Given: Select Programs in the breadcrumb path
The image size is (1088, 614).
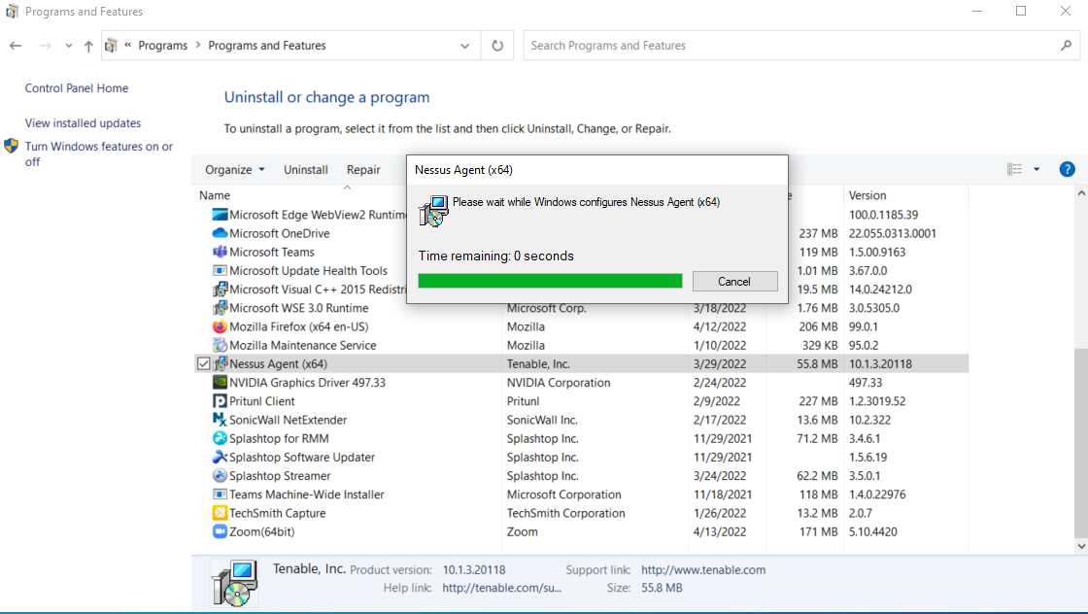Looking at the screenshot, I should (x=162, y=45).
